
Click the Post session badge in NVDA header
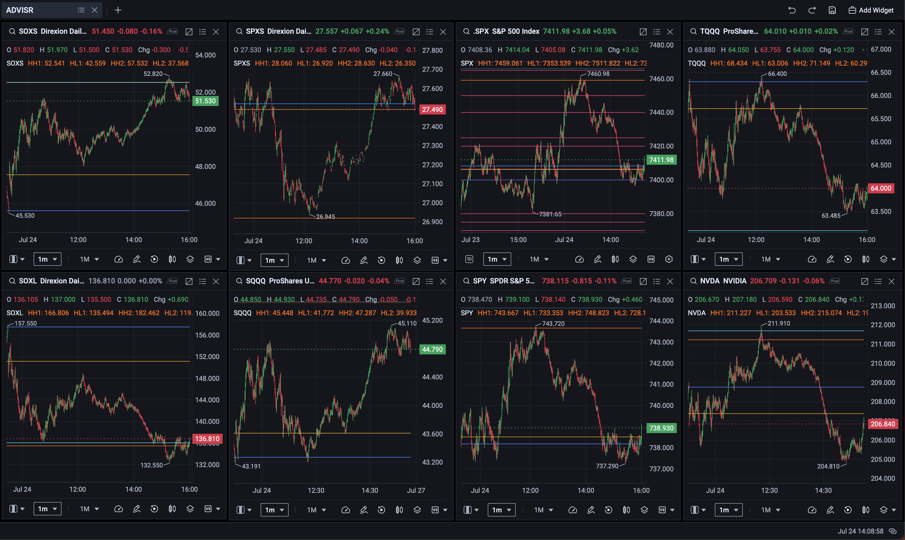[835, 281]
